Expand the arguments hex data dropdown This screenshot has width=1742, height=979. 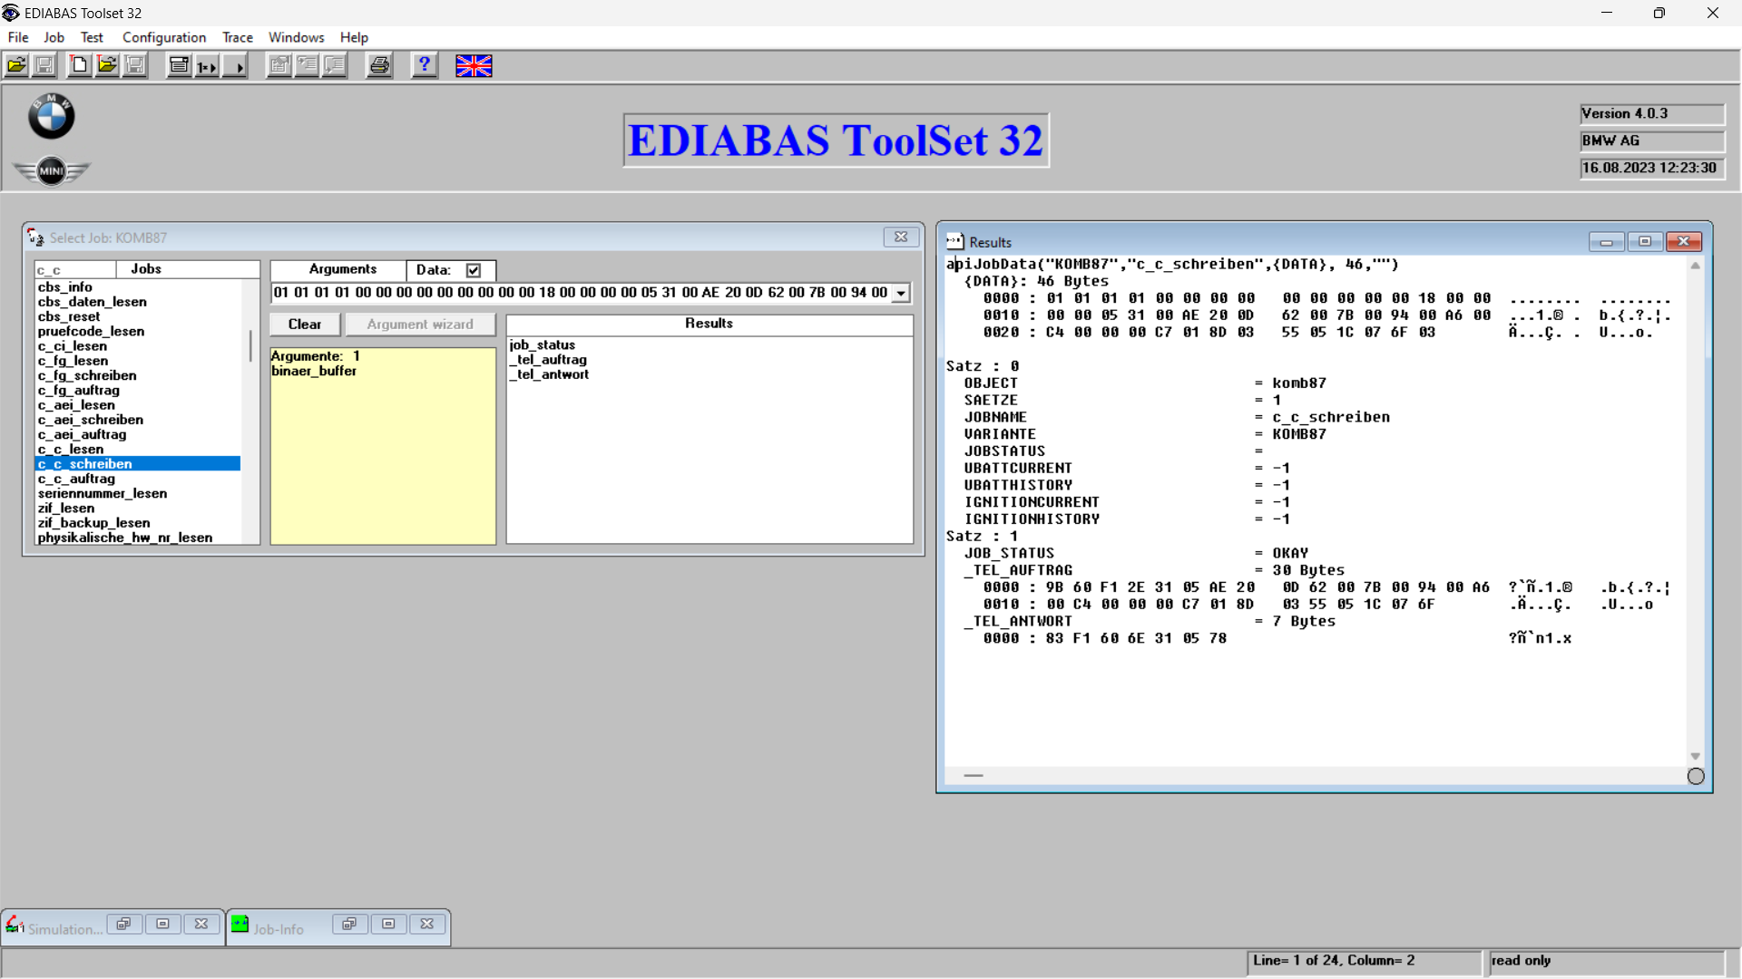tap(901, 293)
